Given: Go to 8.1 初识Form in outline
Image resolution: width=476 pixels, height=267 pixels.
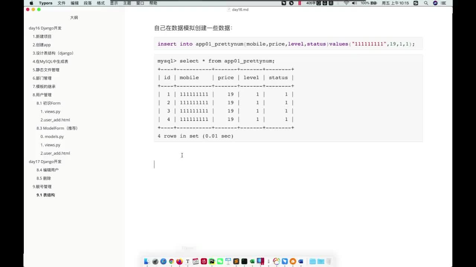Looking at the screenshot, I should [48, 103].
